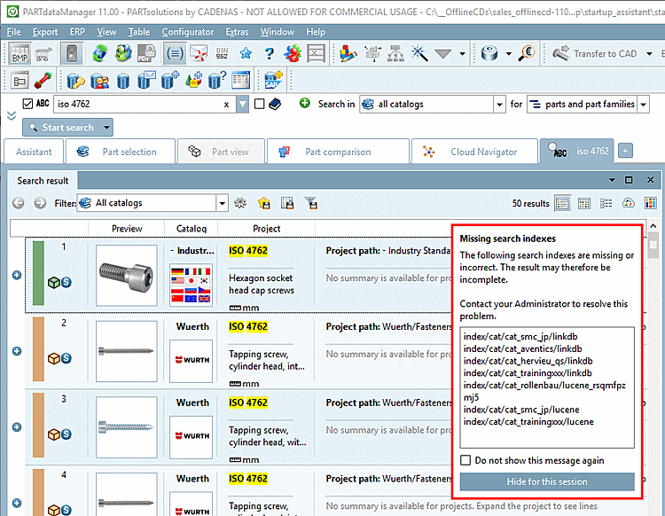
Task: Click 'Hide for this session' button
Action: click(x=546, y=481)
